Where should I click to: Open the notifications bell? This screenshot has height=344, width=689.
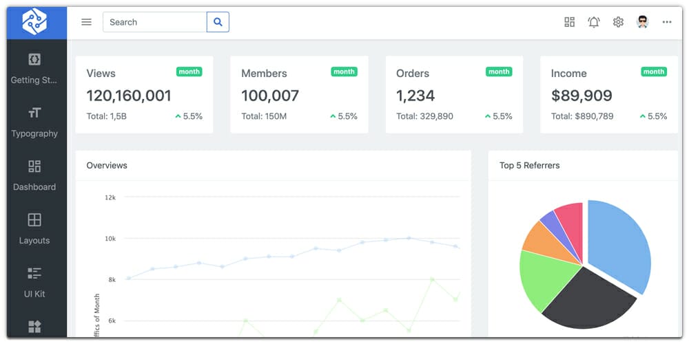click(x=593, y=22)
